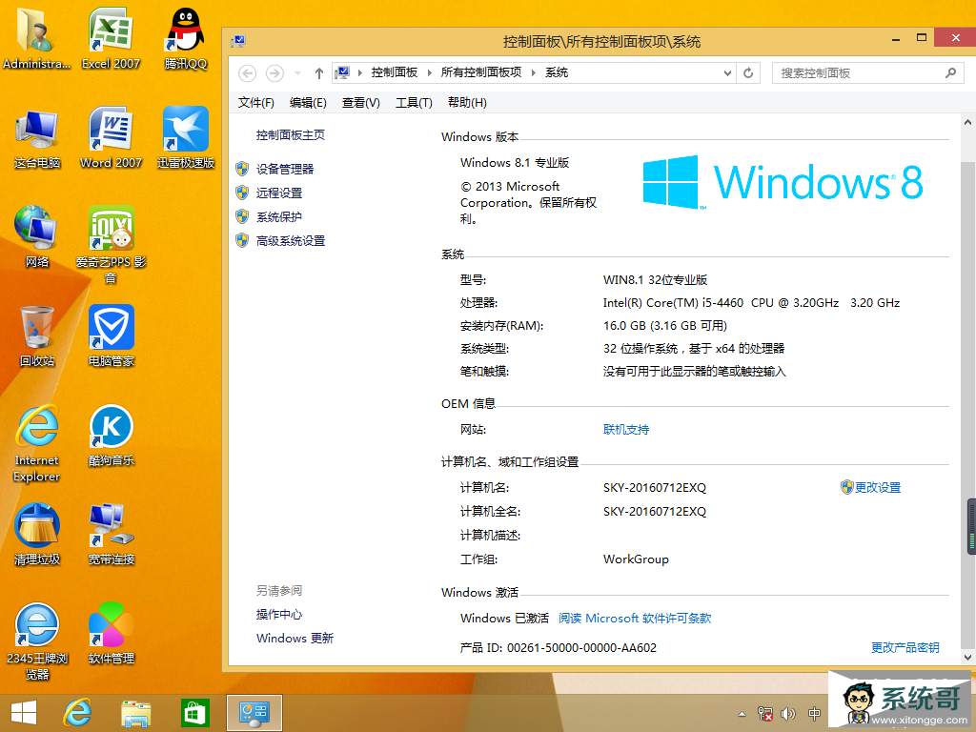976x732 pixels.
Task: Launch 酷狗音乐 desktop icon
Action: tap(111, 435)
